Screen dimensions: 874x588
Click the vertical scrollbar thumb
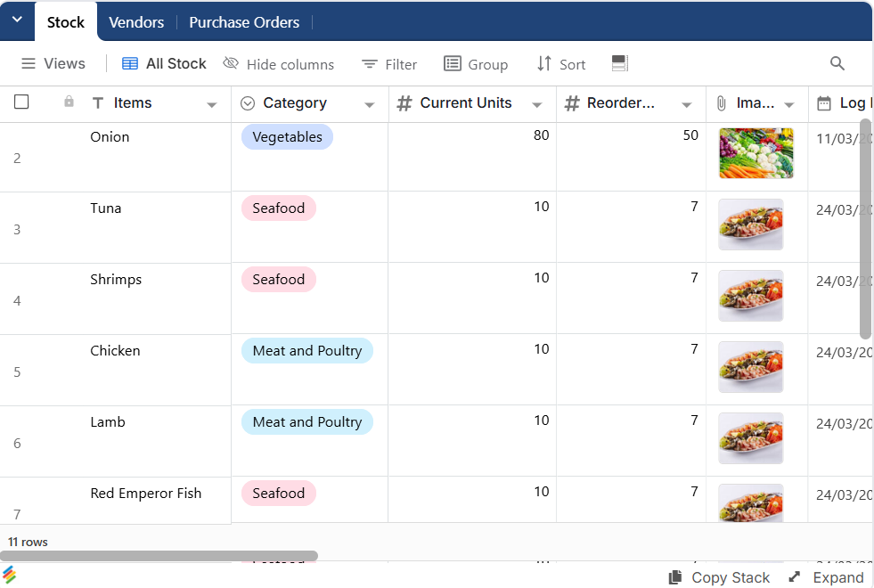click(865, 228)
